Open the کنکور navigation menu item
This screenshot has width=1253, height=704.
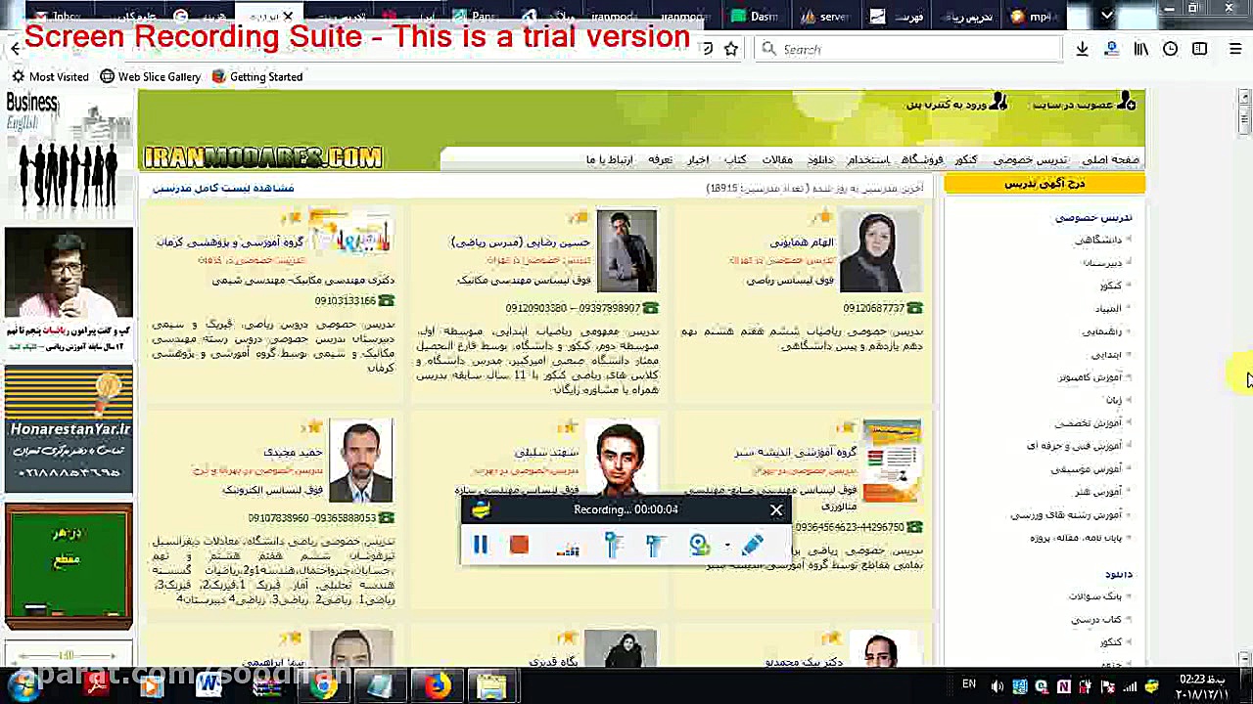click(966, 159)
